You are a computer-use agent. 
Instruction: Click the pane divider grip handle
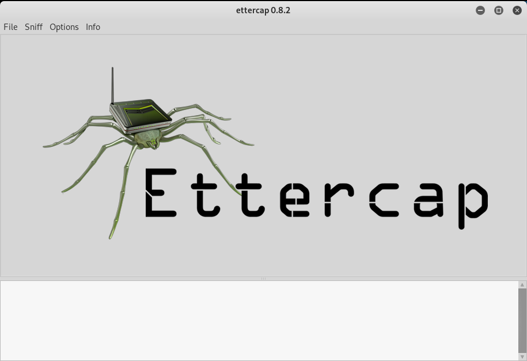[264, 279]
